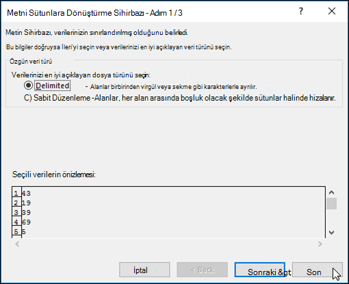
Task: Click the wizard title bar Adım 1 / 3
Action: 94,13
